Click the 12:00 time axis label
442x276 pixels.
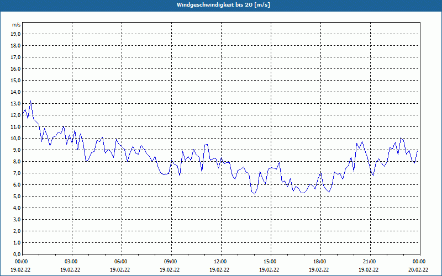(221, 262)
